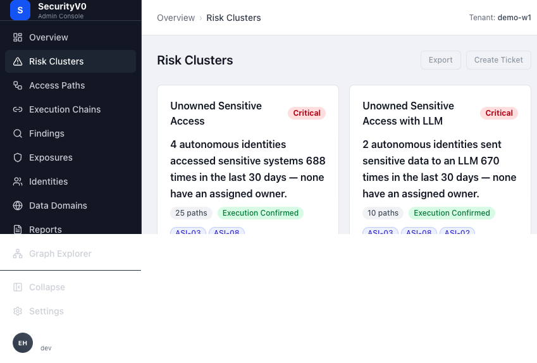Navigate to Findings
The width and height of the screenshot is (537, 363).
click(x=71, y=133)
